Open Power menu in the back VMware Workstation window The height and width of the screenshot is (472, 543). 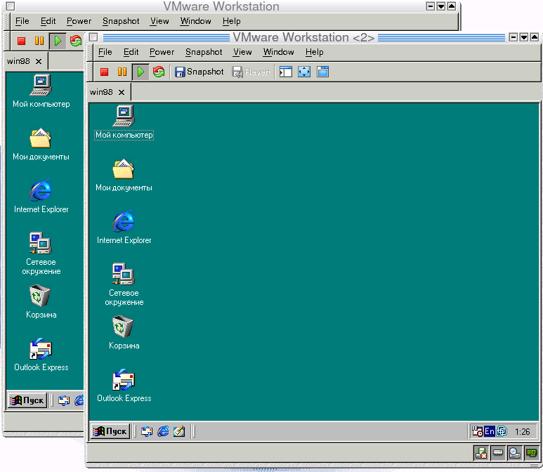(79, 21)
